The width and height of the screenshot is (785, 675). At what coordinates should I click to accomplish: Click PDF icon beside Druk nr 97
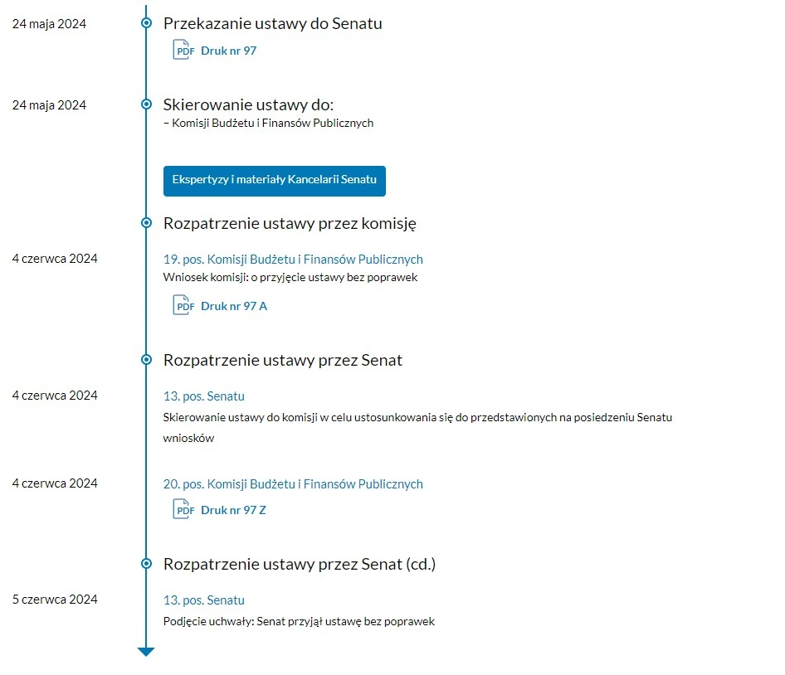[x=182, y=50]
